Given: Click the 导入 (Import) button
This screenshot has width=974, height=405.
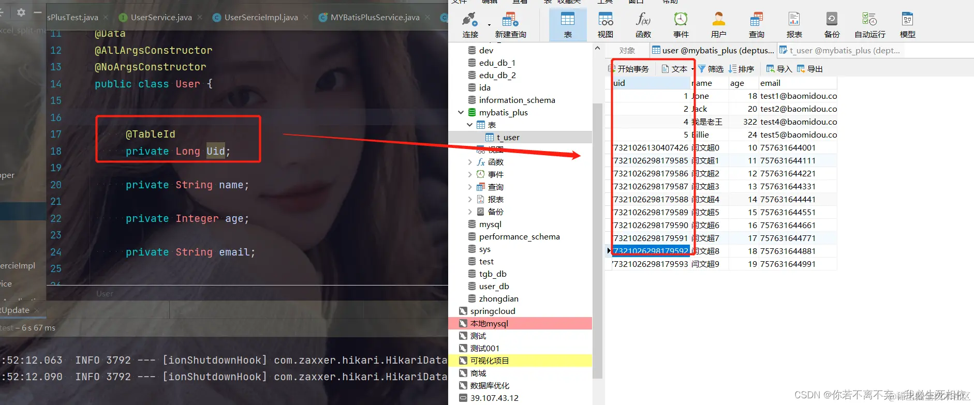Looking at the screenshot, I should coord(779,69).
